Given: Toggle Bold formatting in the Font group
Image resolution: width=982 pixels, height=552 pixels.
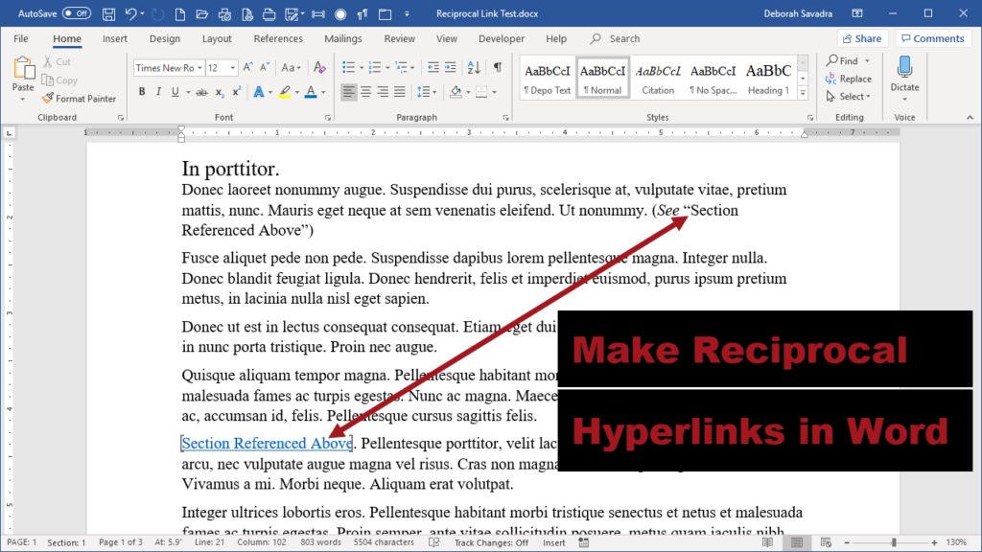Looking at the screenshot, I should [x=142, y=91].
